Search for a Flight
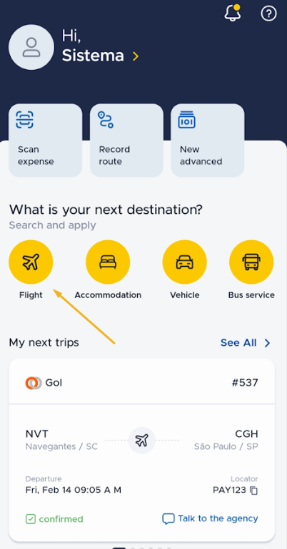 [x=31, y=262]
